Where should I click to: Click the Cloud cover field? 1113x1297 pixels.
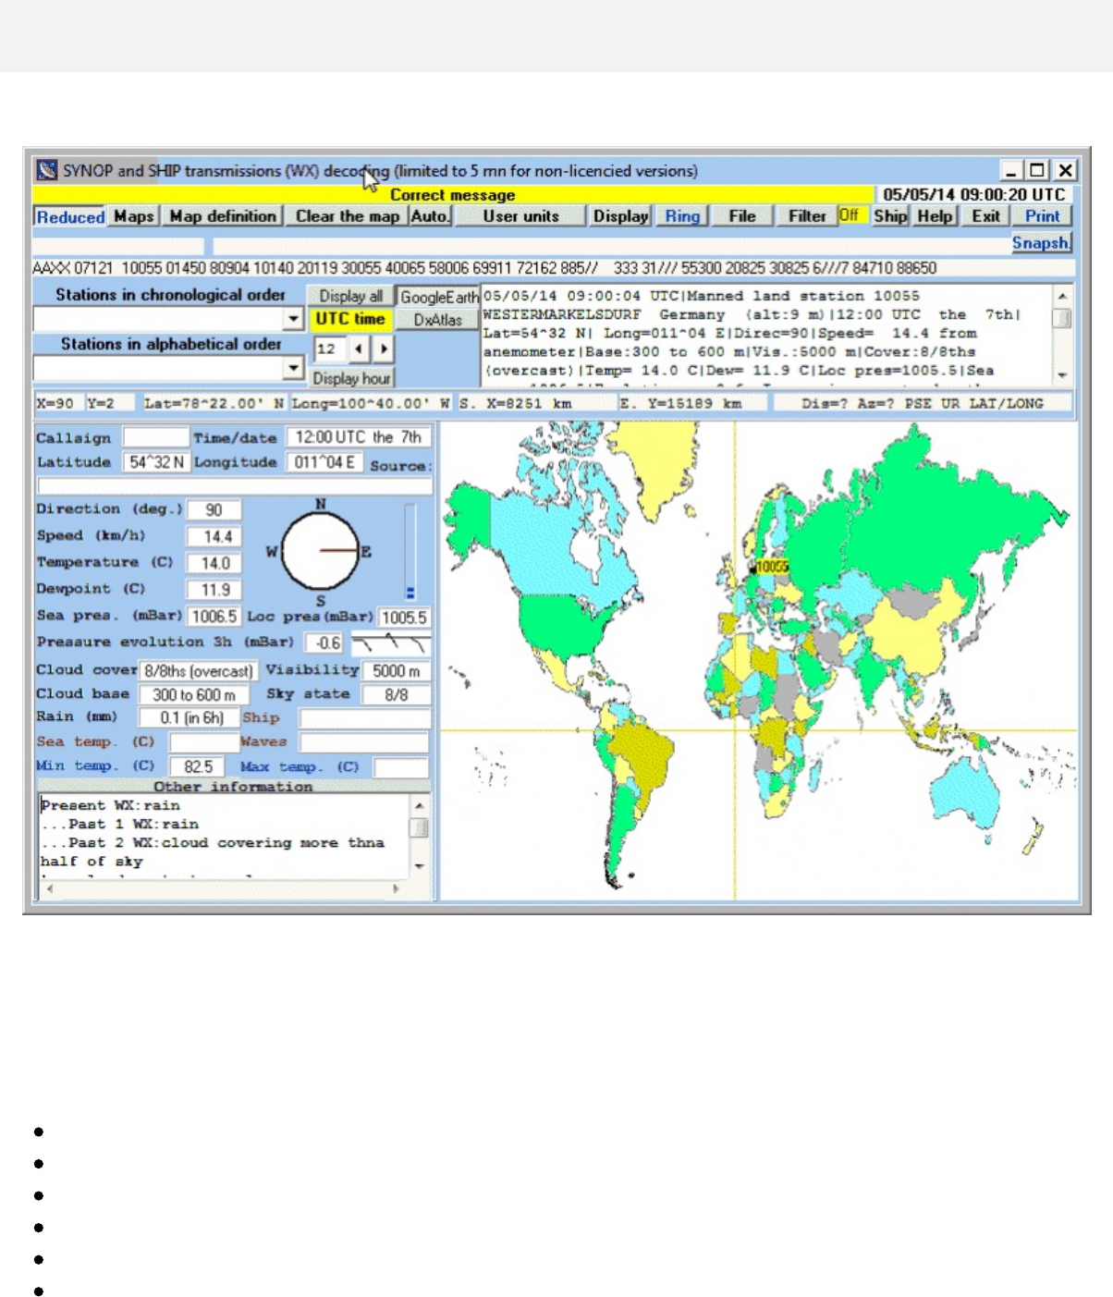pos(198,671)
